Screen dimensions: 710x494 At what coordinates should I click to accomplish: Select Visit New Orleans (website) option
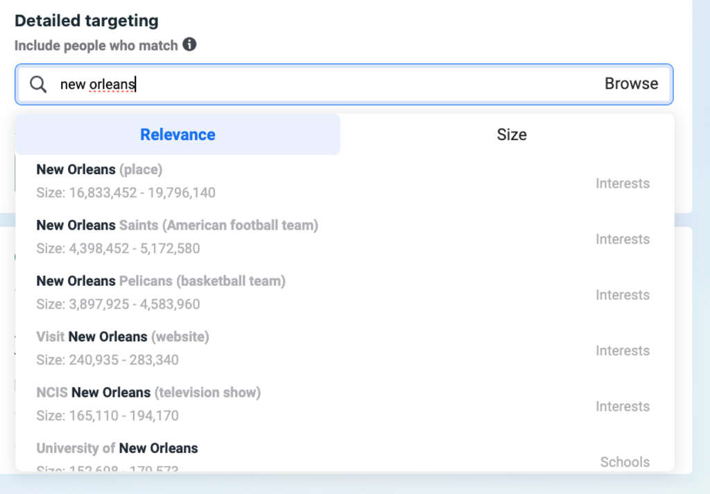click(x=123, y=337)
